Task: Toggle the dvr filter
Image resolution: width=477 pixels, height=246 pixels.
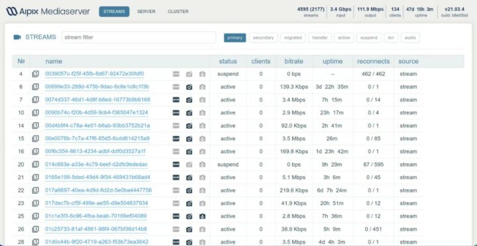Action: coord(391,38)
